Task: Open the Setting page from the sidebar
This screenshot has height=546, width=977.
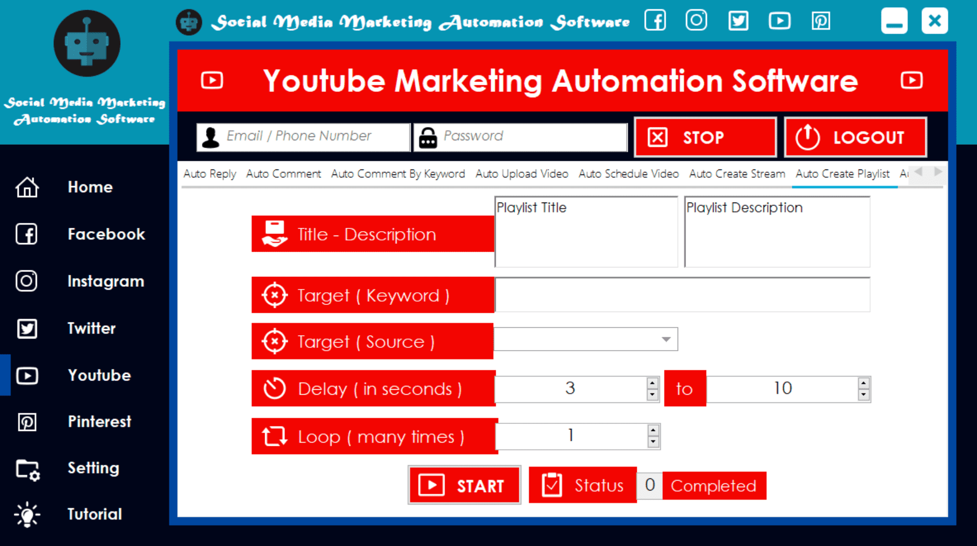Action: (93, 468)
